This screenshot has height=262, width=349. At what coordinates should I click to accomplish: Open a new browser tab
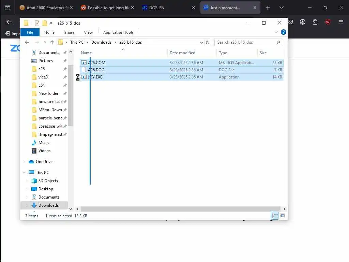point(268,8)
